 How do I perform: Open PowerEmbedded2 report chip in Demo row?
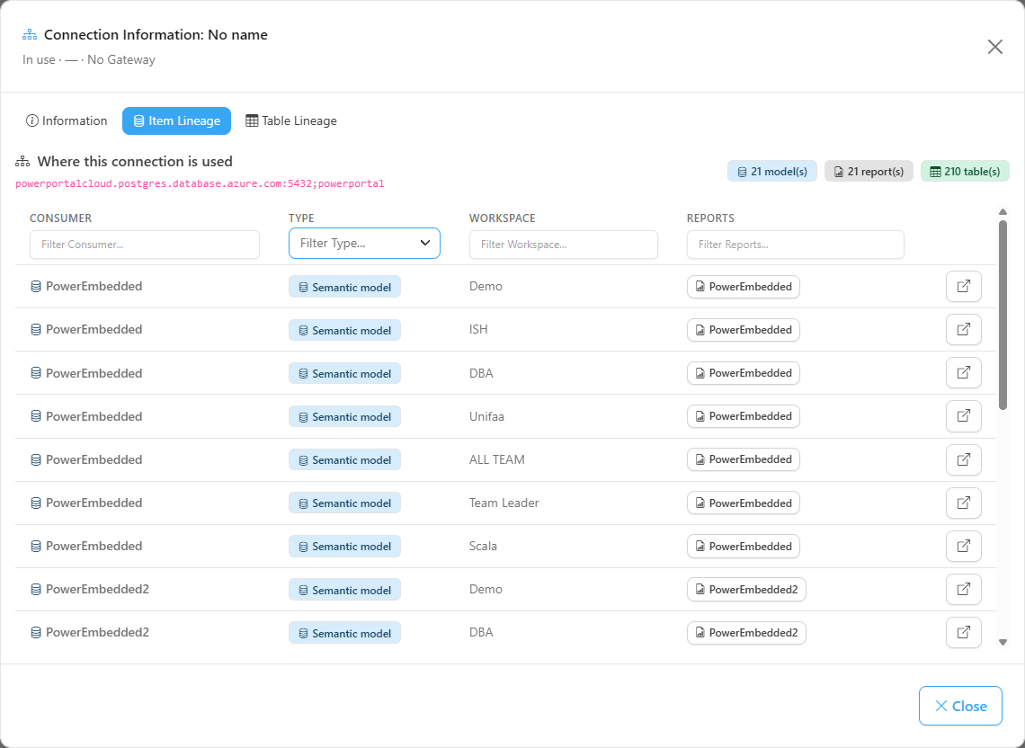pos(746,589)
